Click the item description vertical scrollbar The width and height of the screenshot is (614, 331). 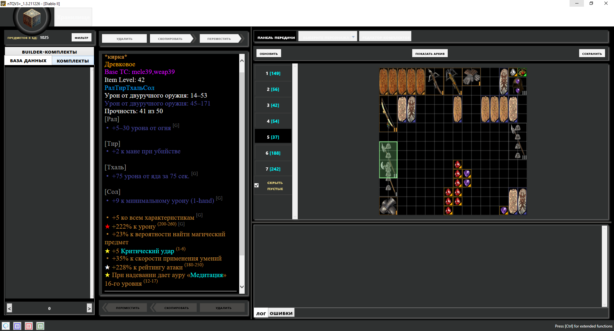pyautogui.click(x=242, y=174)
